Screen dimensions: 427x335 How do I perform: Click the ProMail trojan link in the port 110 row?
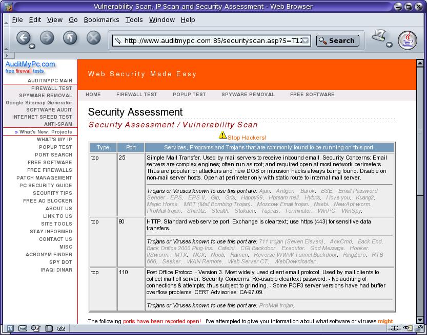[x=276, y=305]
